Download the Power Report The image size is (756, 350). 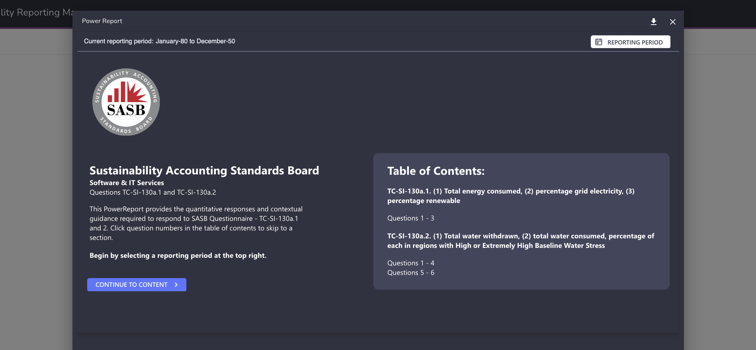coord(653,21)
